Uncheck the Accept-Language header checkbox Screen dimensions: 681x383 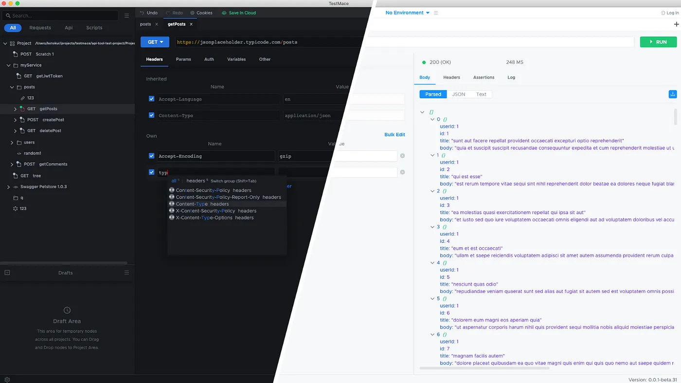(x=152, y=99)
